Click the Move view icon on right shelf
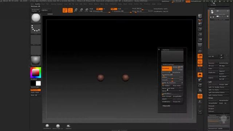Screen dimensions: 233x131 click(200, 80)
